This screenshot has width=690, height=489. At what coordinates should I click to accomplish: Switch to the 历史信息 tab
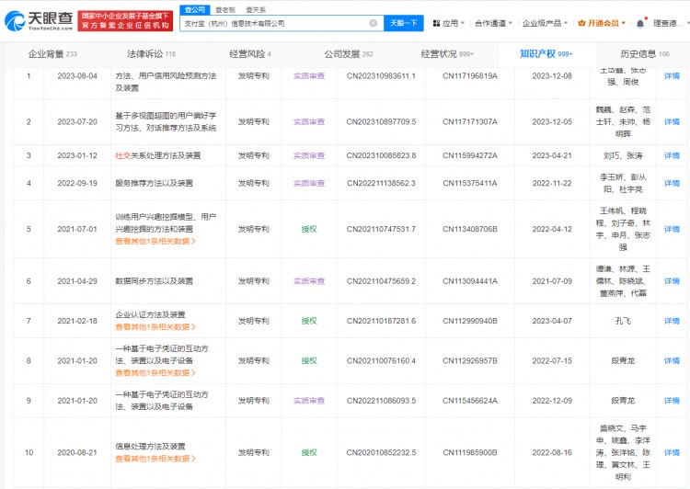(645, 54)
